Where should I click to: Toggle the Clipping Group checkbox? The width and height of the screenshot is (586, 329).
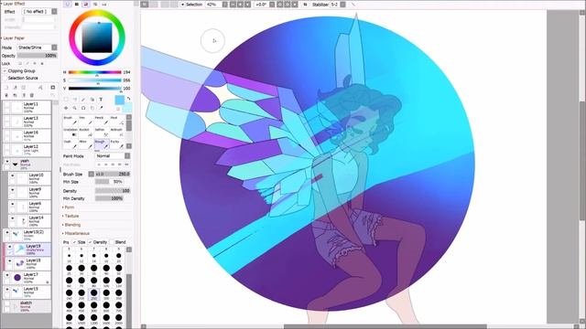pyautogui.click(x=5, y=71)
